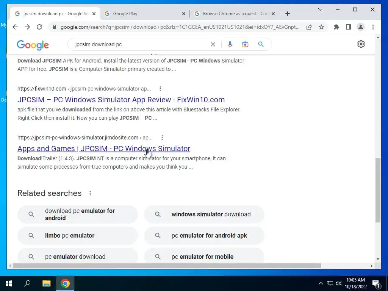Toggle the Chrome side panel
Image resolution: width=388 pixels, height=291 pixels.
click(x=349, y=27)
